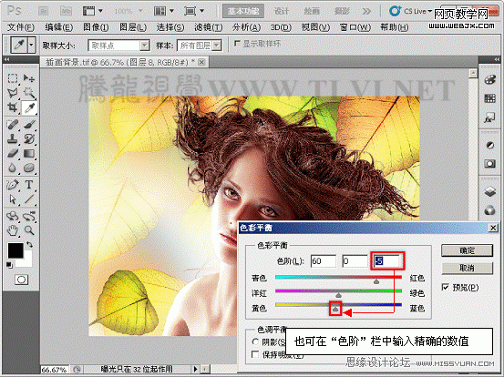
Task: Toggle 保持明度 checkbox
Action: click(x=255, y=354)
